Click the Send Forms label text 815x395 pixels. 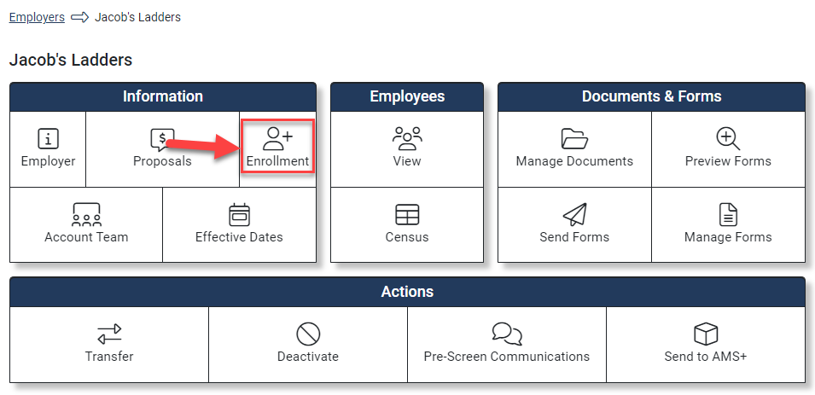[574, 237]
